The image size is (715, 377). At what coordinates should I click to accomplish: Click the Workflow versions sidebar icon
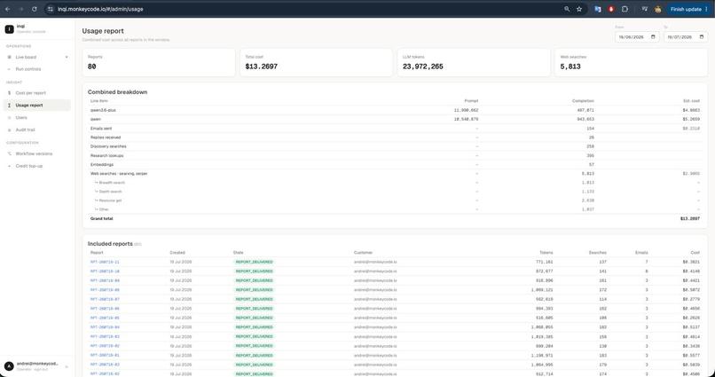tap(10, 153)
